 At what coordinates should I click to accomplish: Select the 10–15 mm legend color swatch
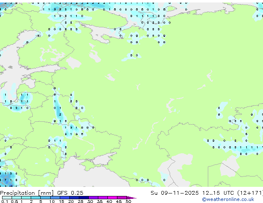click(55, 198)
